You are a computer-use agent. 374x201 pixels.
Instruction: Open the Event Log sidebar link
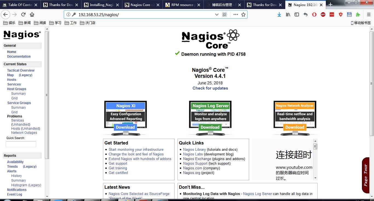click(x=15, y=194)
